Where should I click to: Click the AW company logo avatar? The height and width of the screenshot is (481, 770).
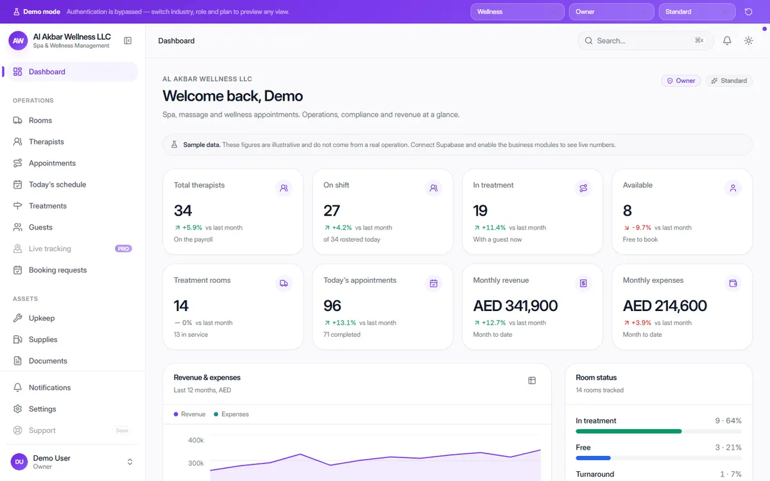18,40
